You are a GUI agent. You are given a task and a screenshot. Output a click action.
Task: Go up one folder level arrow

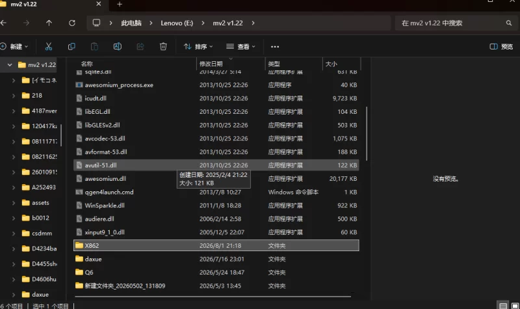coord(49,23)
